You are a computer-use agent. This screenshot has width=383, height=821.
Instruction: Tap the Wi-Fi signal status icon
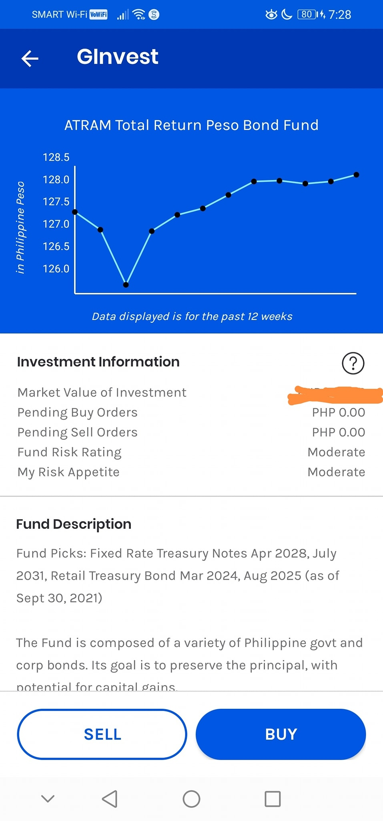(x=139, y=14)
